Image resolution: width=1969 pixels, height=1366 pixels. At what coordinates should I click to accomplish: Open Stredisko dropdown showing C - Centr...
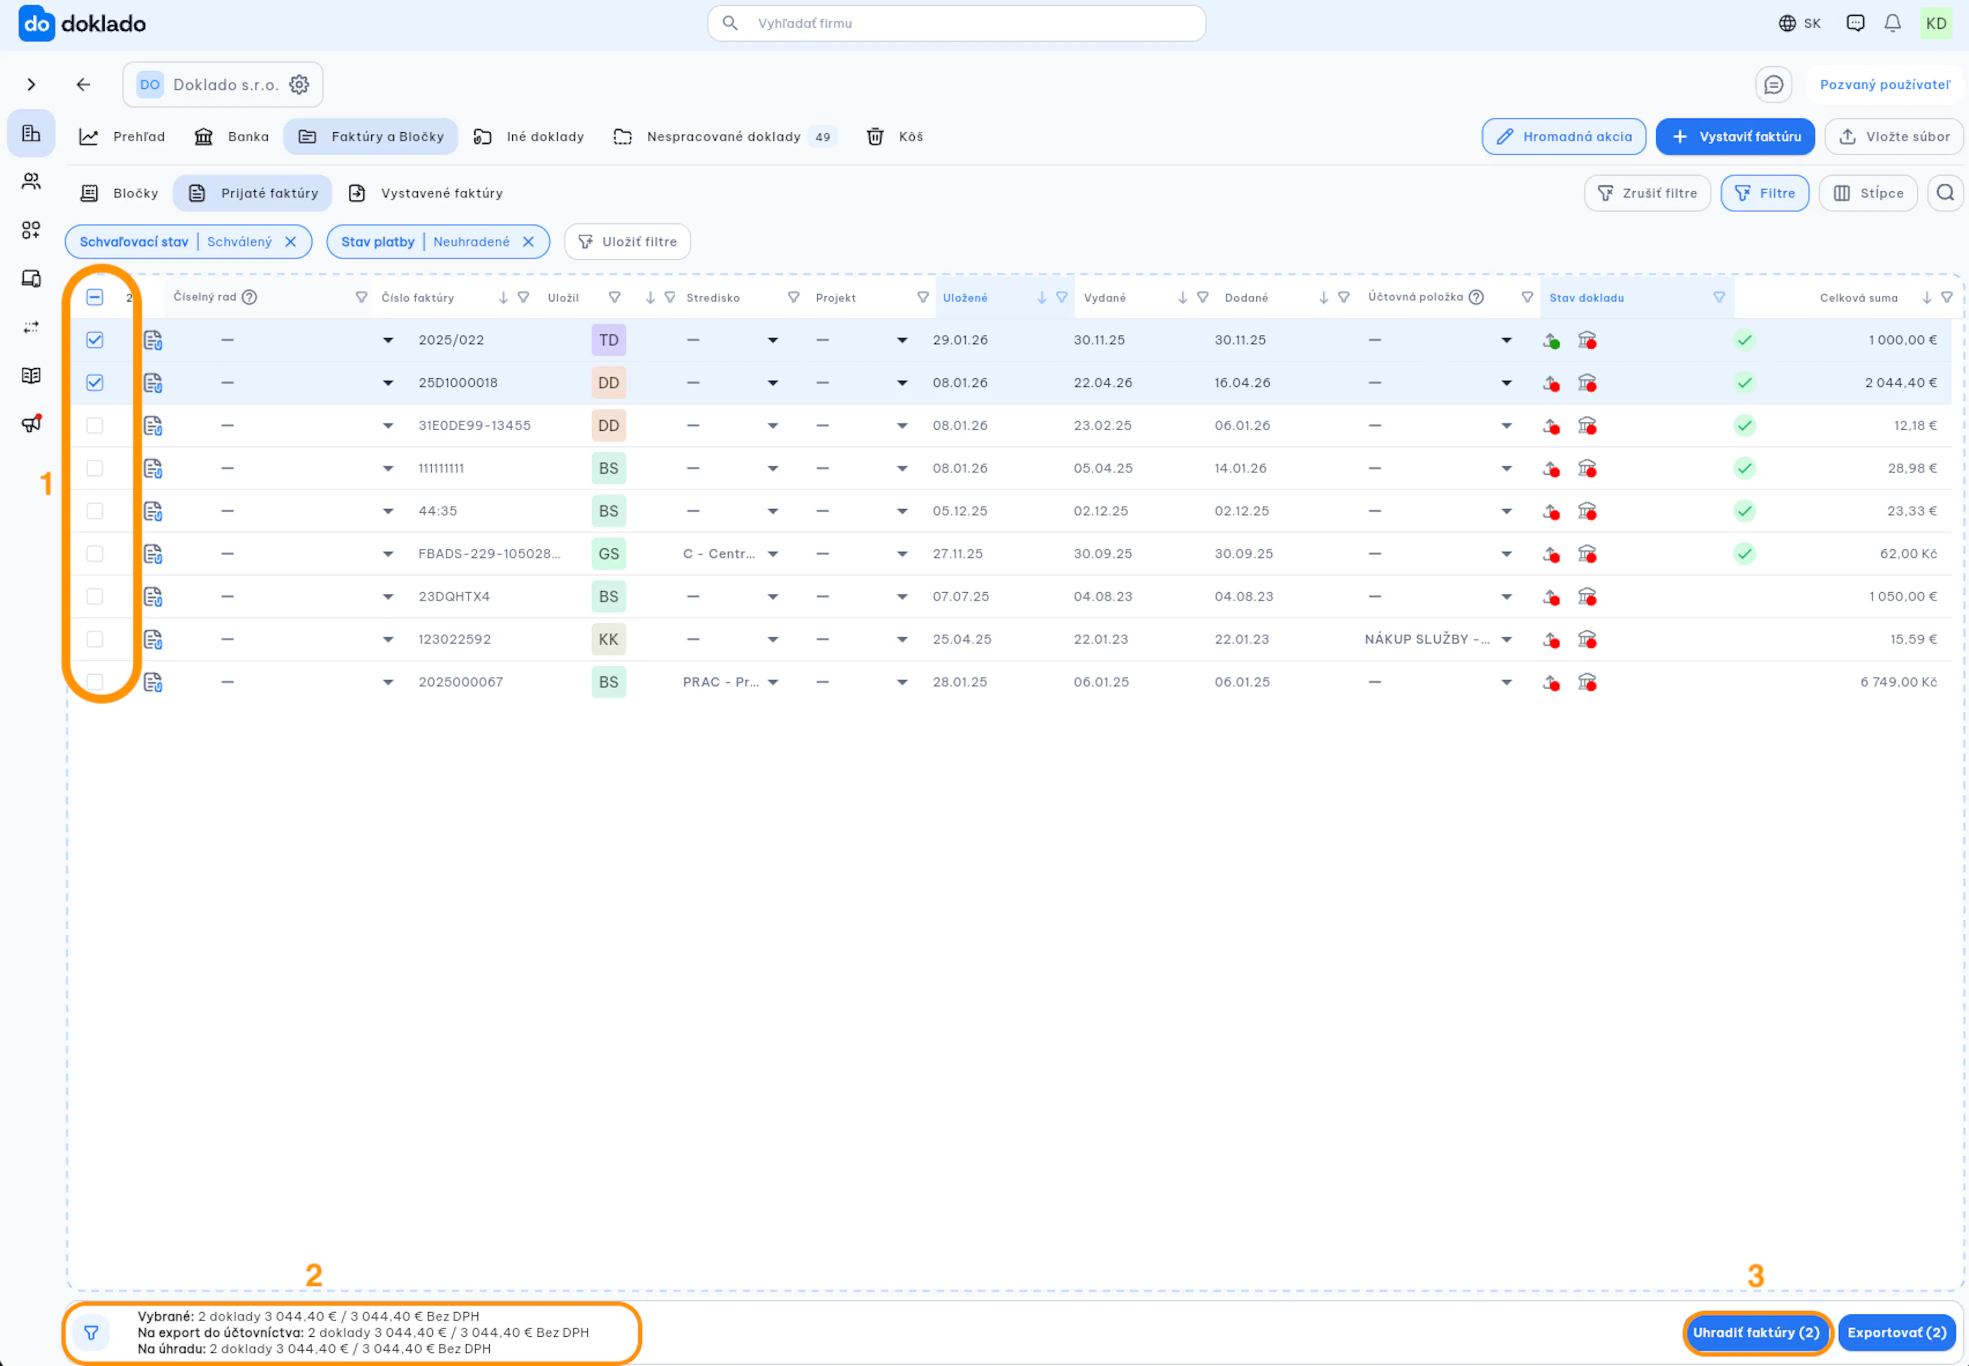click(x=773, y=555)
